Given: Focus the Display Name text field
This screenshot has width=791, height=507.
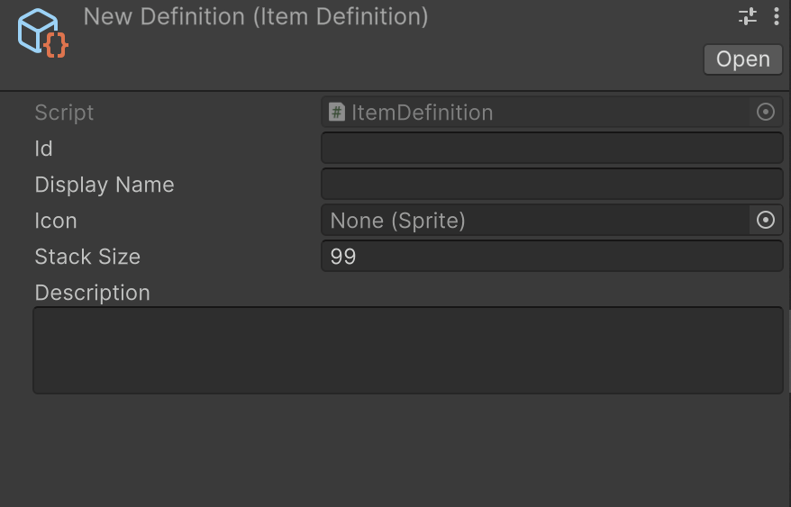Looking at the screenshot, I should [x=551, y=185].
